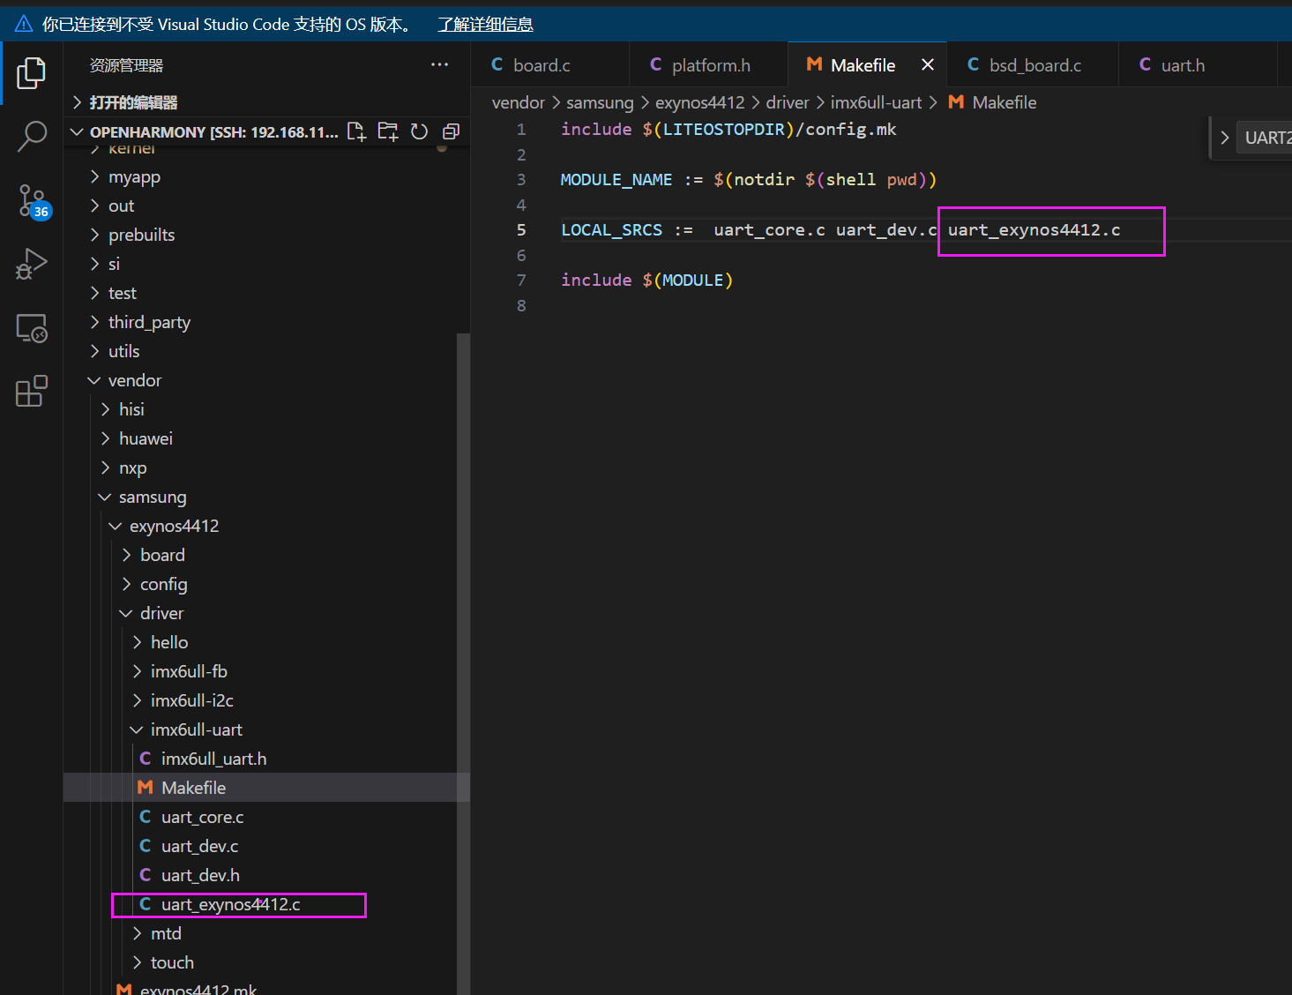Collapse the vendor folder

coord(266,380)
